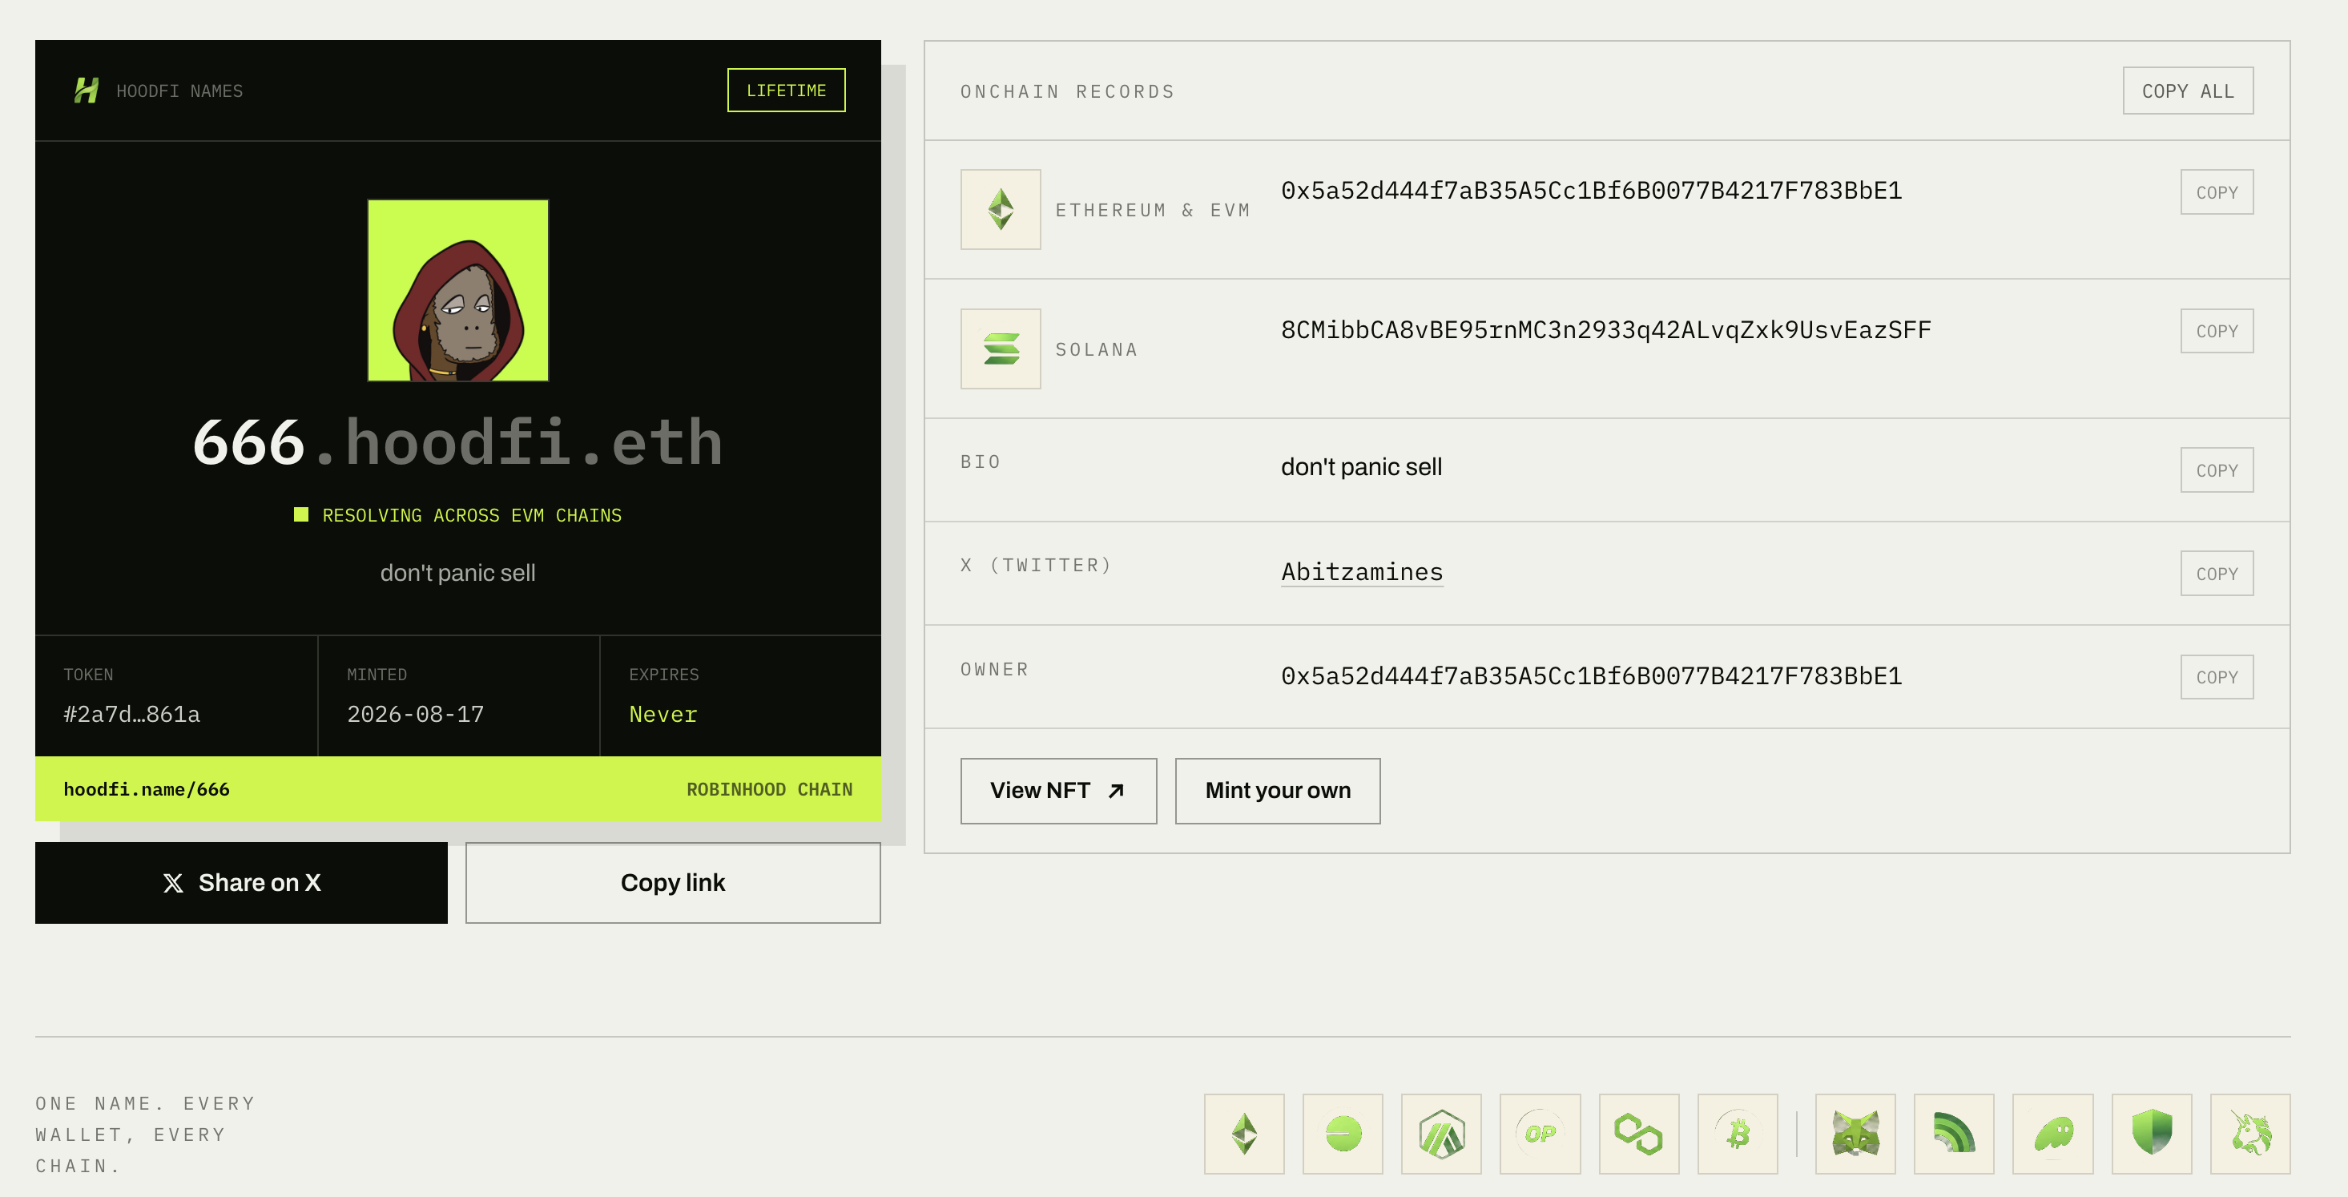The height and width of the screenshot is (1197, 2348).
Task: Share the name on X
Action: [x=242, y=882]
